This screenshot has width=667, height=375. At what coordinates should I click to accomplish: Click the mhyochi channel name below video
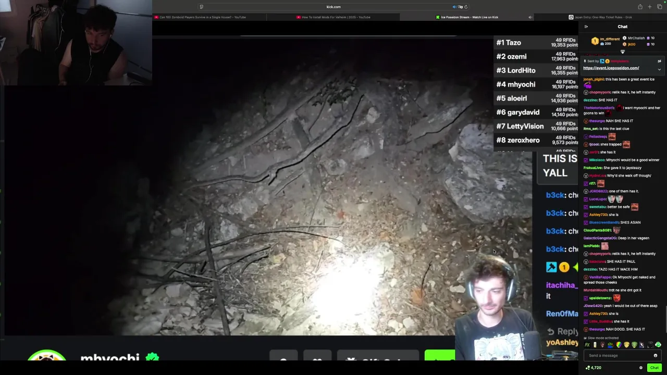point(110,358)
